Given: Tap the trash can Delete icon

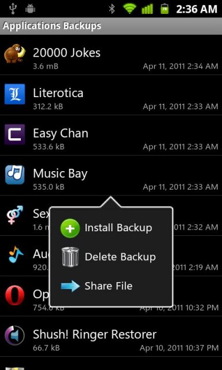Looking at the screenshot, I should (70, 257).
